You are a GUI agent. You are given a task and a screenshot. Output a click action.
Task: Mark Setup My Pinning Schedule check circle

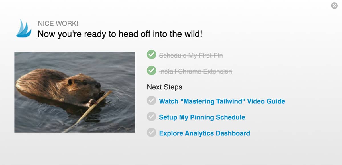pos(151,117)
